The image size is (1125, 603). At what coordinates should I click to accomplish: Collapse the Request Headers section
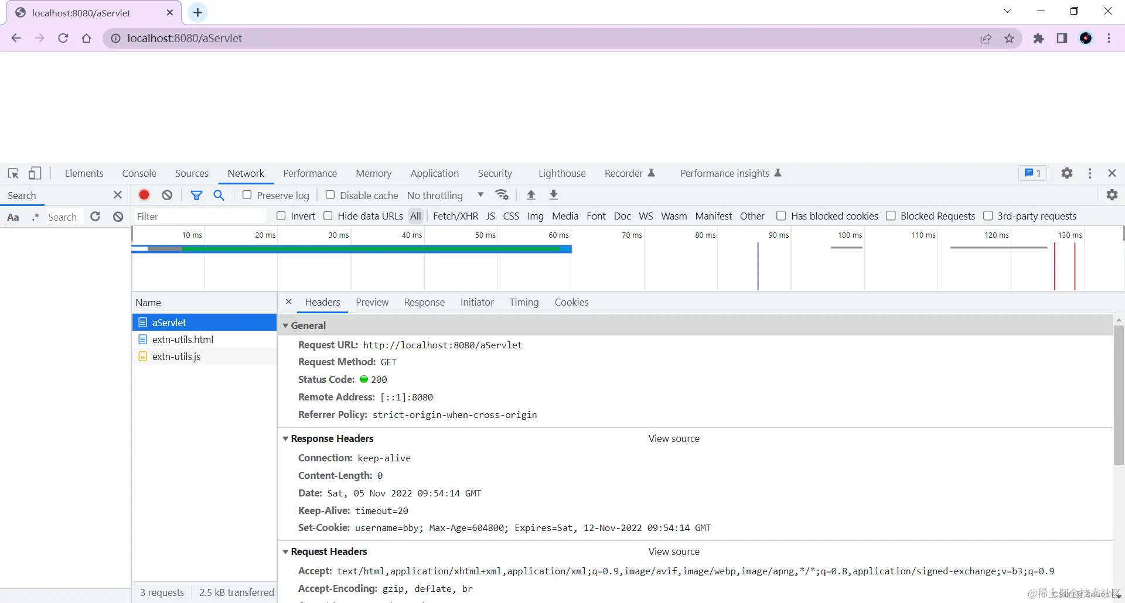coord(286,551)
